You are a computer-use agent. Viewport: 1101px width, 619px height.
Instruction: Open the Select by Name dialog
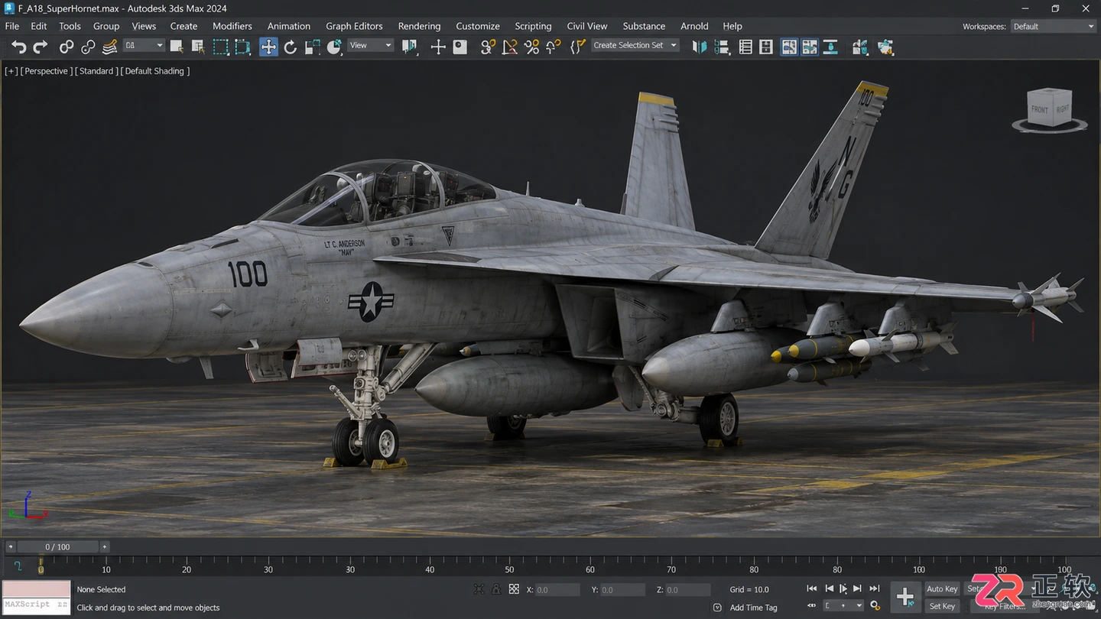(x=198, y=47)
